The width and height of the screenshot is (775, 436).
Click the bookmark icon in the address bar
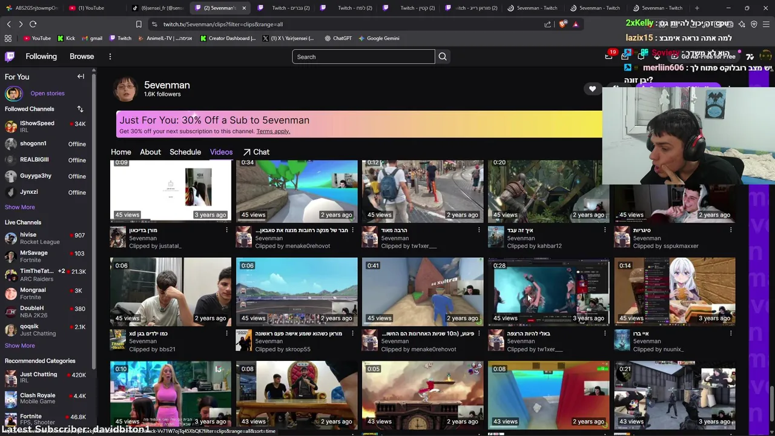click(x=139, y=24)
